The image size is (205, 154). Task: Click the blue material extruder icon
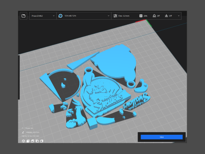[x=60, y=16]
